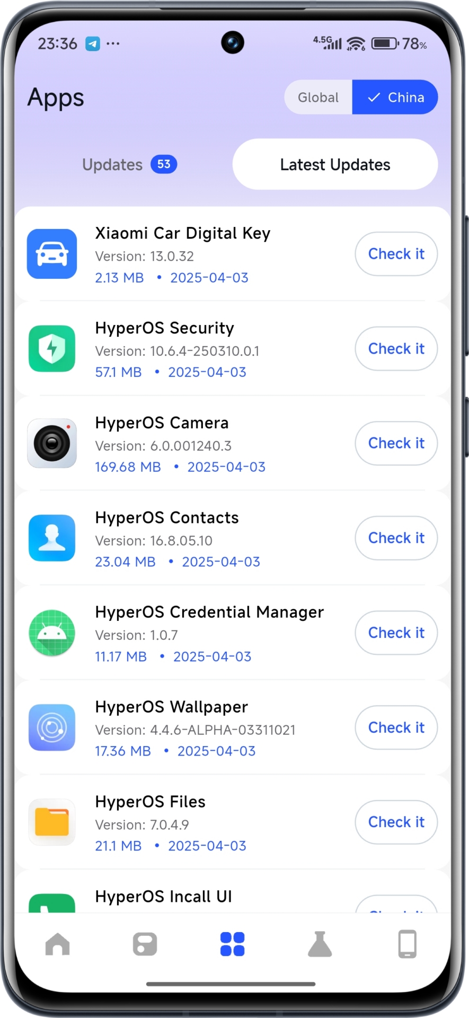Open the Home tab in bottom navigation
The height and width of the screenshot is (1018, 469).
(58, 944)
